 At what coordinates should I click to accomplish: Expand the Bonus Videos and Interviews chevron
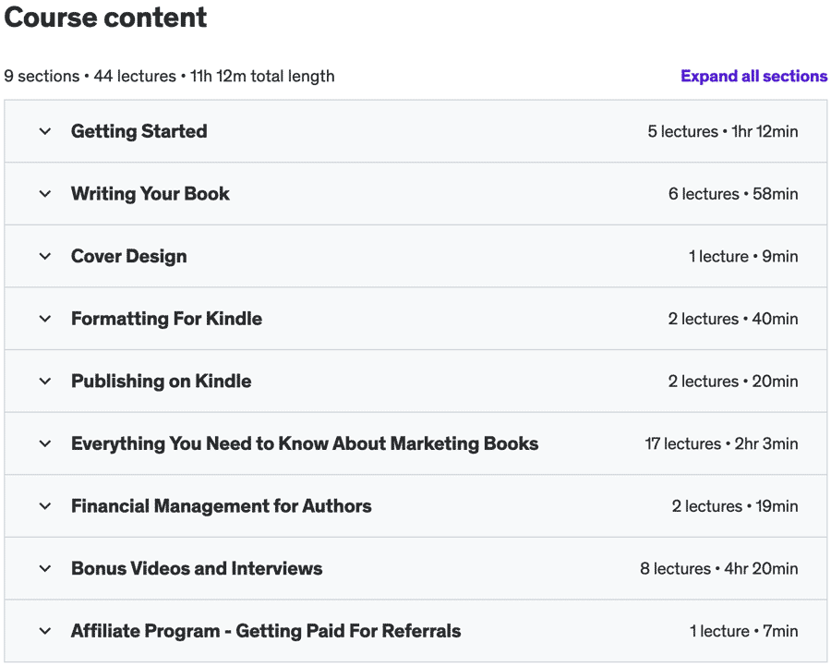pyautogui.click(x=45, y=569)
